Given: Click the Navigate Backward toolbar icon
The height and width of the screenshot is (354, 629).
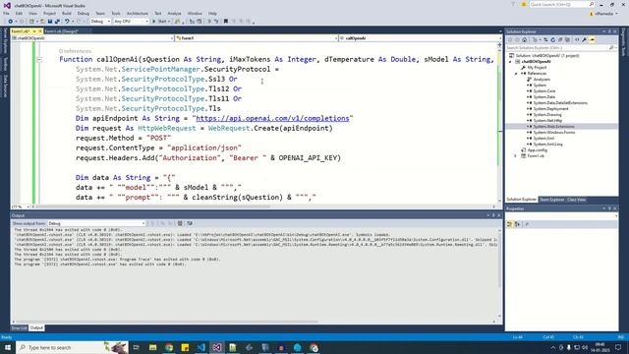Looking at the screenshot, I should [10, 22].
